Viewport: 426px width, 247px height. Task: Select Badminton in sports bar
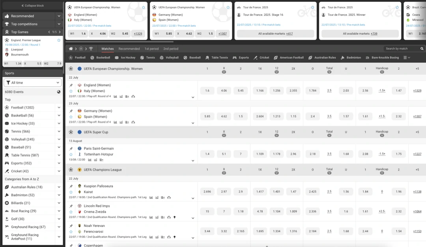[351, 58]
